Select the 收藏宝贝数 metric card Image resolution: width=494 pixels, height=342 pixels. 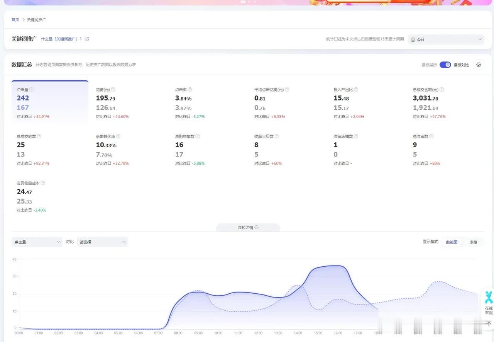click(x=288, y=149)
